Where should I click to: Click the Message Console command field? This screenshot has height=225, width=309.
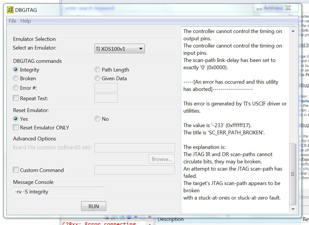59,192
